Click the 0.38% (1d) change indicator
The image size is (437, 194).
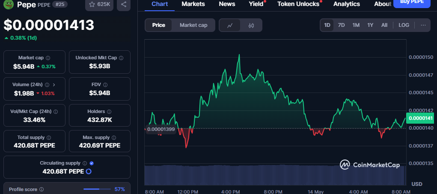(x=21, y=38)
